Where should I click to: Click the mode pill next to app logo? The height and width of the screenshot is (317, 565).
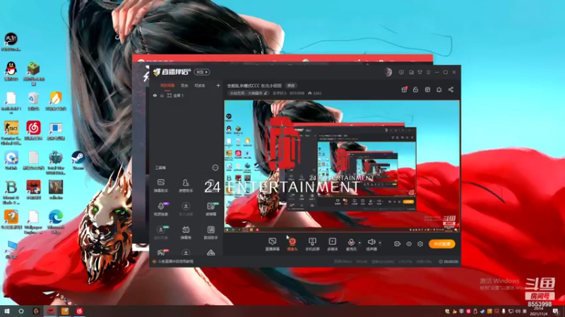pos(202,73)
